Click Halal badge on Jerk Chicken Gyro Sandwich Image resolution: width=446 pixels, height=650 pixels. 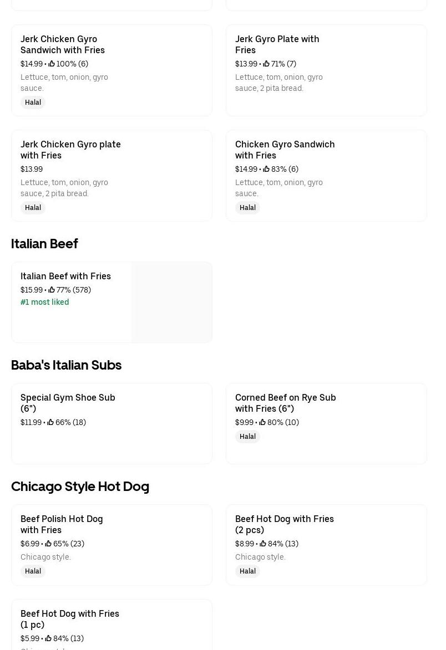coord(33,103)
